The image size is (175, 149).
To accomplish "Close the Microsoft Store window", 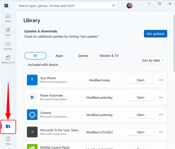I will 170,4.
